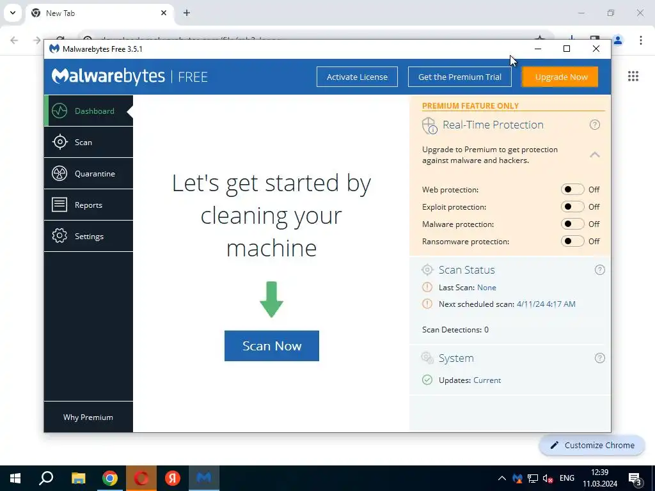Select the New Tab browser tab
Viewport: 655px width, 491px height.
(100, 13)
